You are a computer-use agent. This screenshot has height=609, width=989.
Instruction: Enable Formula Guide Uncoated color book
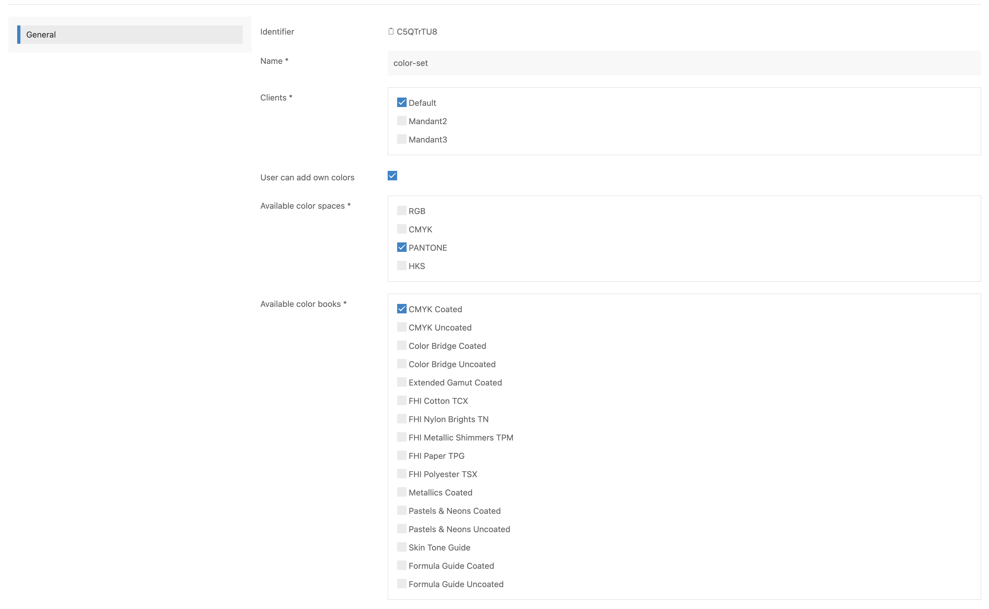click(401, 584)
